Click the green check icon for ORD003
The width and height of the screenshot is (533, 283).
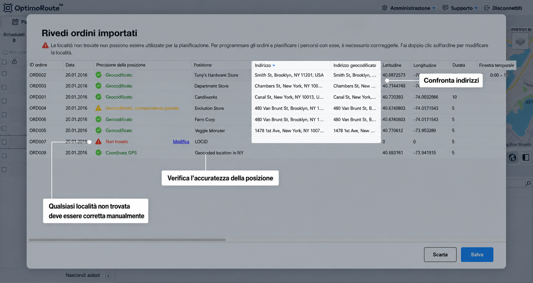click(x=98, y=86)
